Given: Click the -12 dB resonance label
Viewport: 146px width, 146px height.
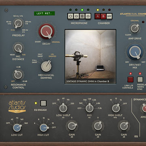Looking at the screenshot, I should (x=24, y=82).
